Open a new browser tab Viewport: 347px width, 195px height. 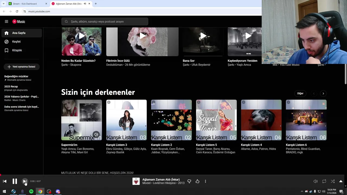coord(96,4)
